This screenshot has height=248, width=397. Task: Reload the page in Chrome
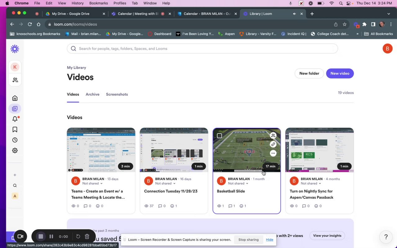click(x=30, y=24)
